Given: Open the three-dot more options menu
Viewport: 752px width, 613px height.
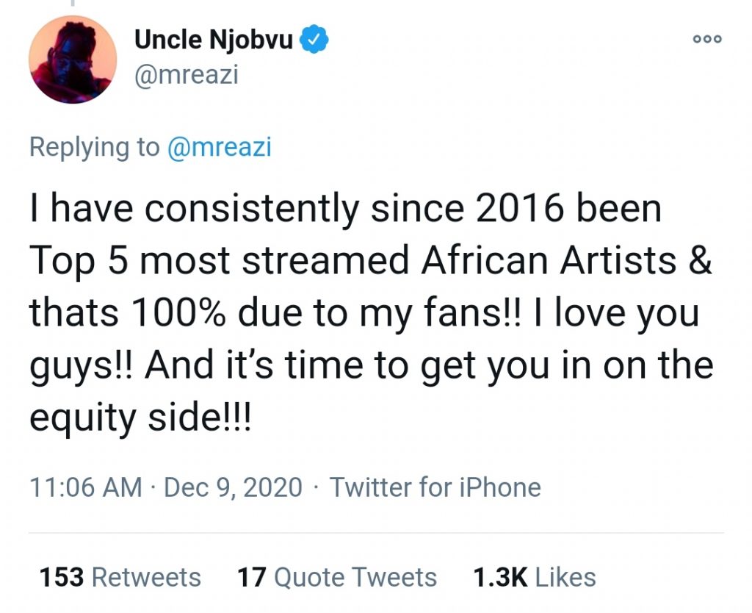Looking at the screenshot, I should [x=708, y=40].
